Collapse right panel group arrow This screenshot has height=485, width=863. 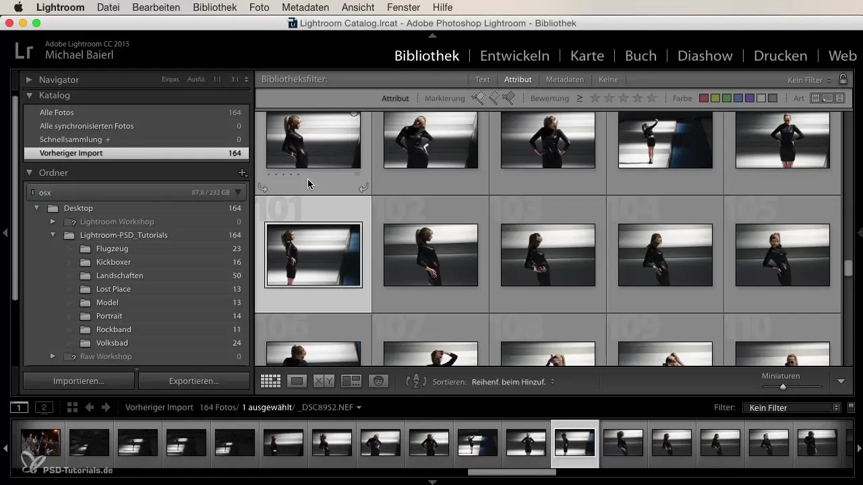860,233
